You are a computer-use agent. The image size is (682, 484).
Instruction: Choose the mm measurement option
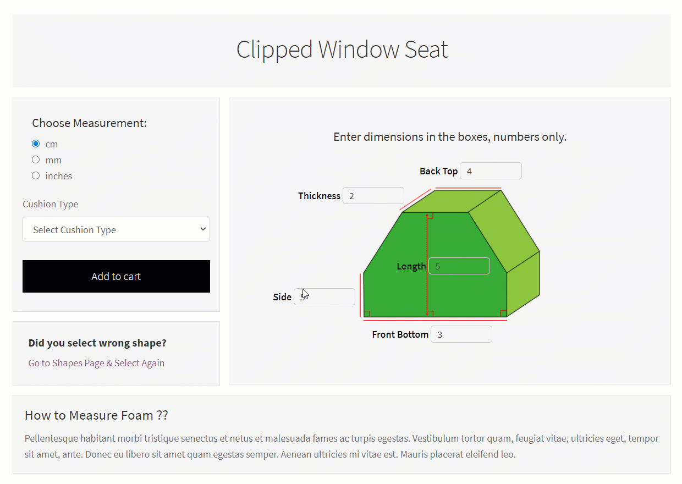click(x=36, y=160)
